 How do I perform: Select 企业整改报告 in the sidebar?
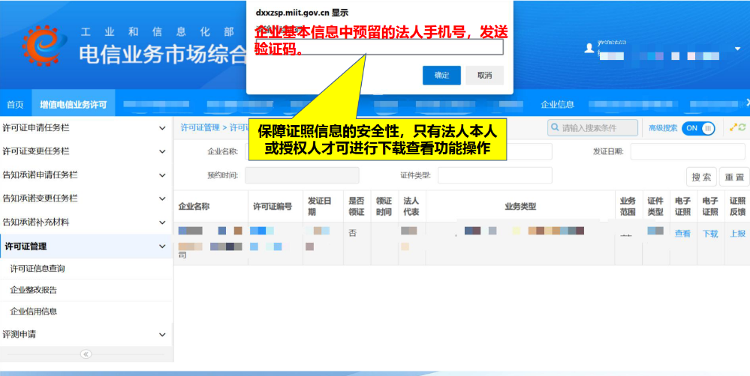[x=33, y=290]
